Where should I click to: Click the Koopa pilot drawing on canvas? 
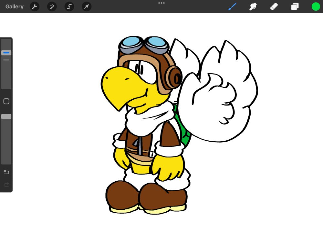[179, 126]
